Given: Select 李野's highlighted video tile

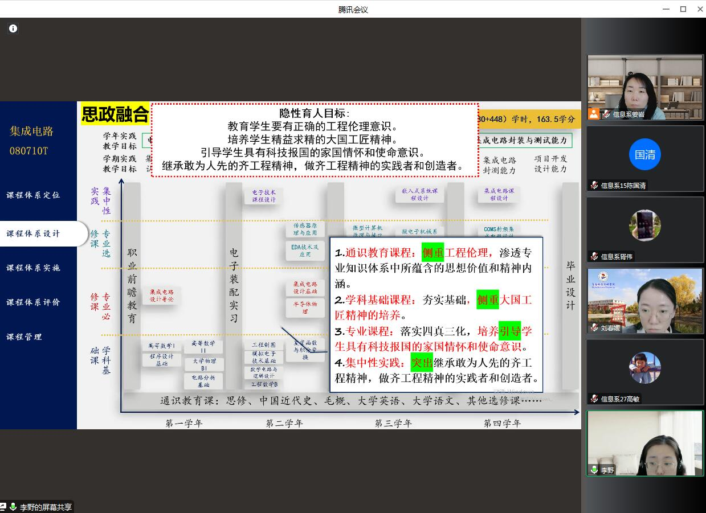Looking at the screenshot, I should point(645,443).
